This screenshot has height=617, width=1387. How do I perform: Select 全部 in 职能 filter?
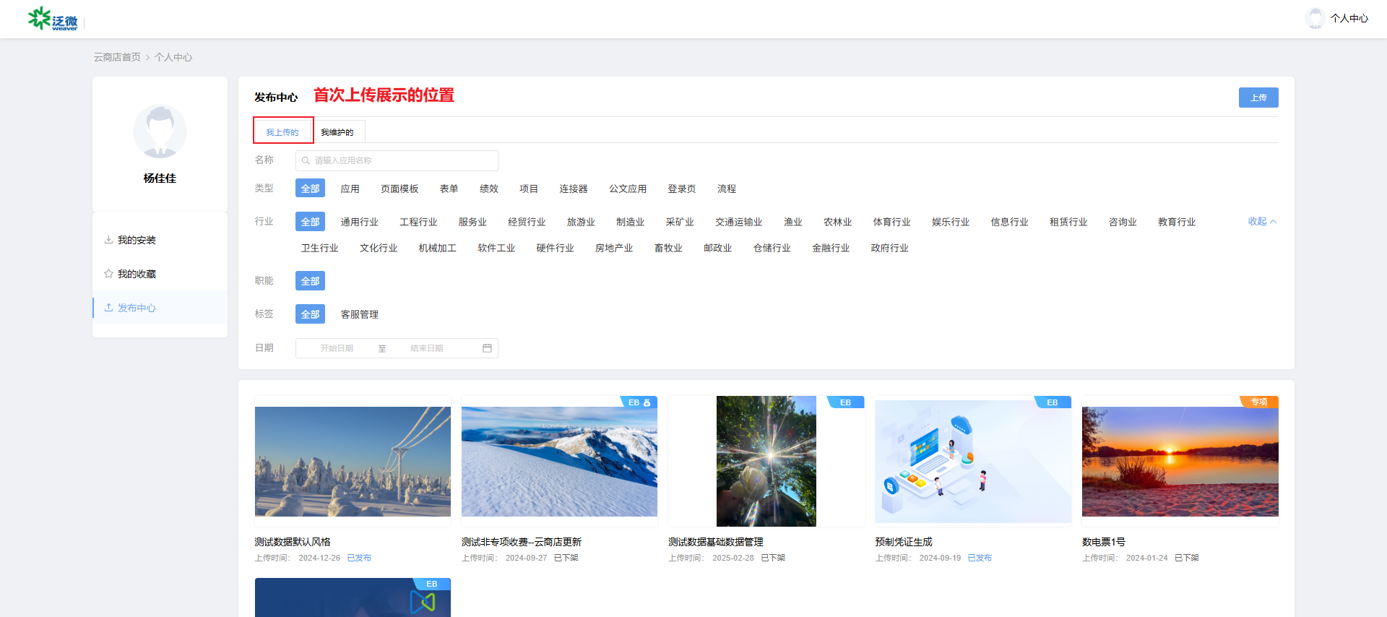pos(310,281)
